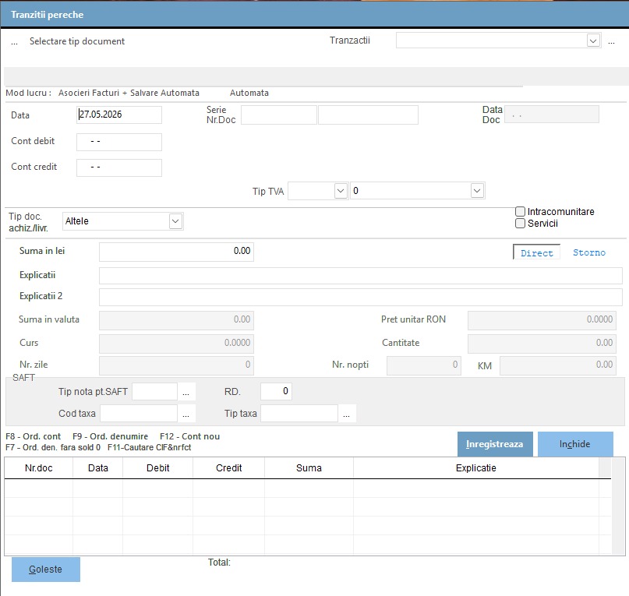
Task: Expand the Tip doc. achiz./livr. dropdown arrow
Action: (x=175, y=221)
